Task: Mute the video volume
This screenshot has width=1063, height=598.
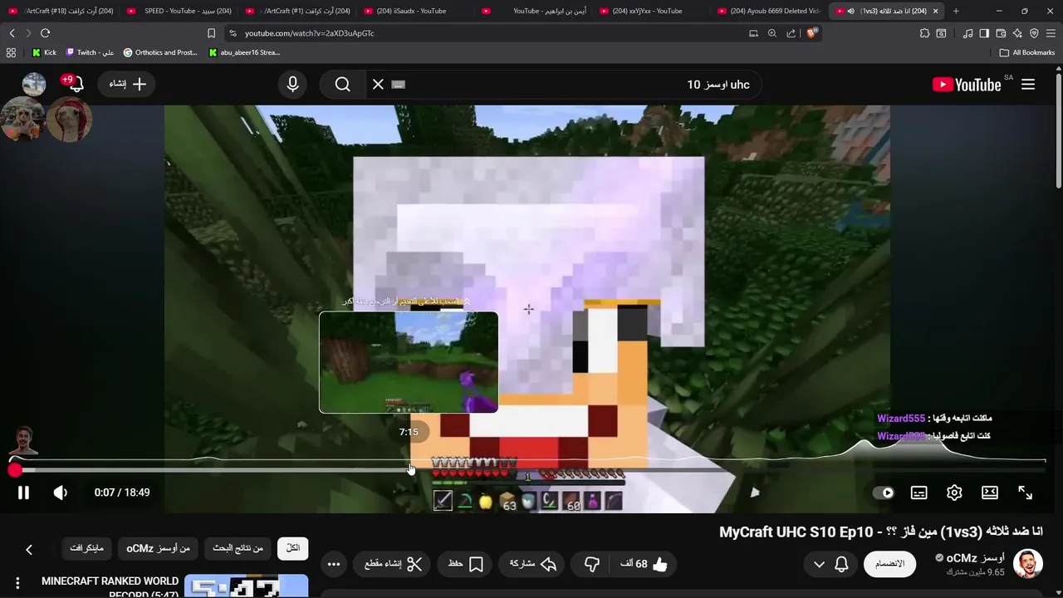Action: click(61, 493)
